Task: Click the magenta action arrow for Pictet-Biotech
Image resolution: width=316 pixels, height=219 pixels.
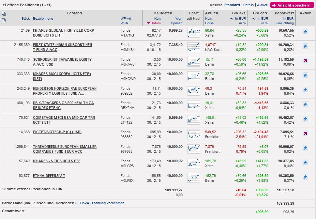Action: pos(305,133)
